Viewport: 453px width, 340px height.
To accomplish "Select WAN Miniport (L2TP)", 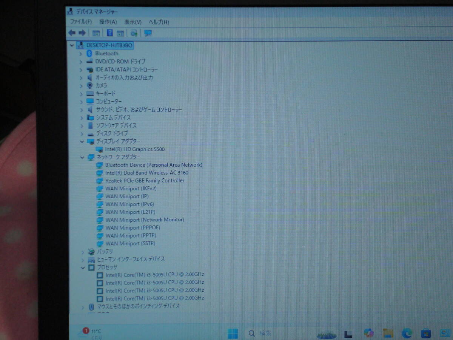I will pos(131,212).
